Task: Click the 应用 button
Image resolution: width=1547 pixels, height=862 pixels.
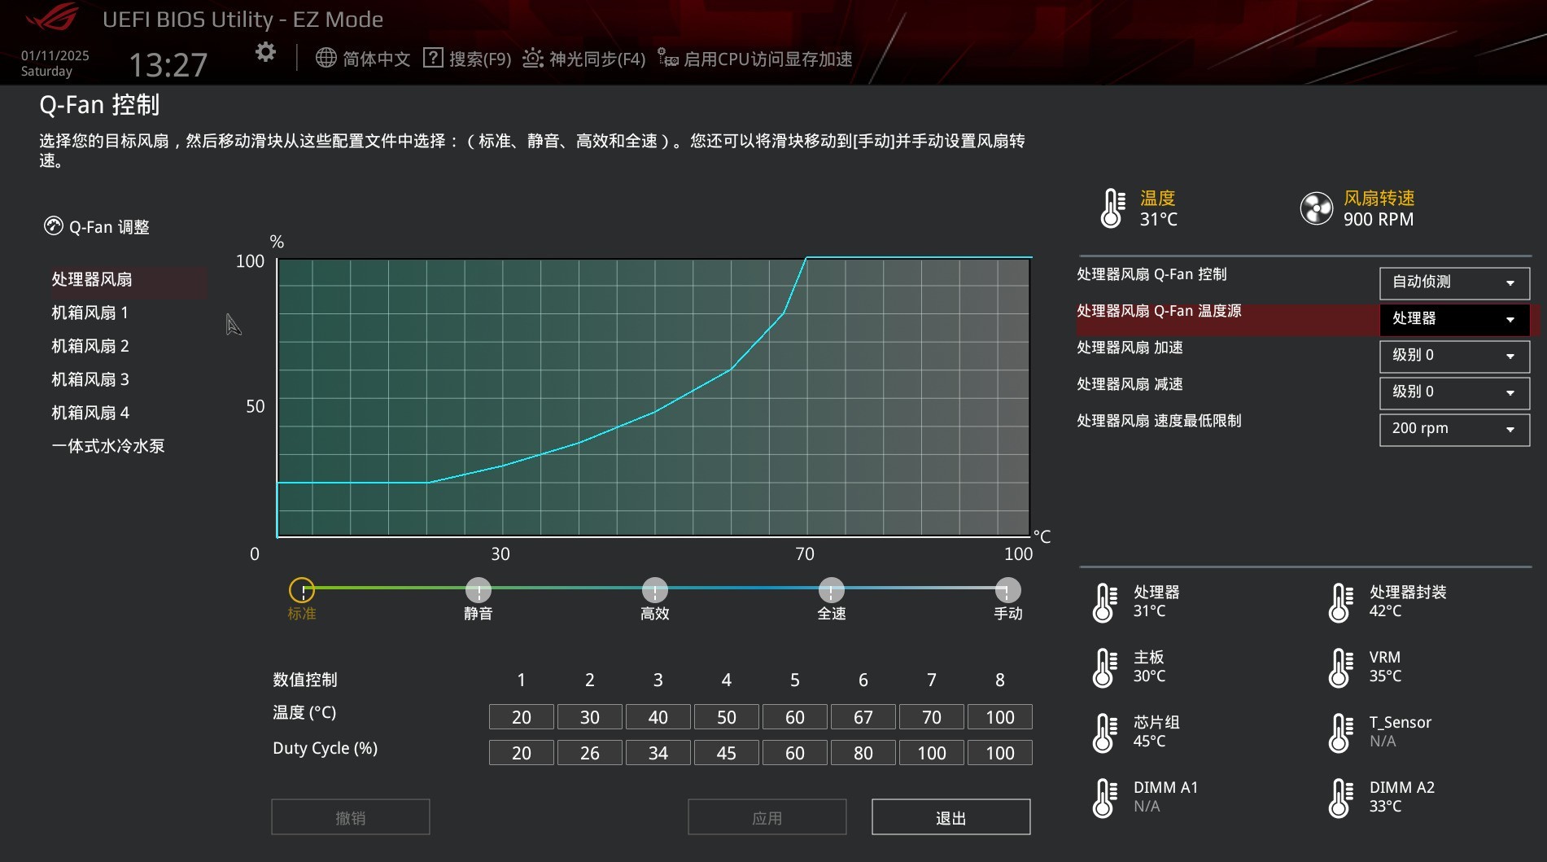Action: pyautogui.click(x=767, y=817)
